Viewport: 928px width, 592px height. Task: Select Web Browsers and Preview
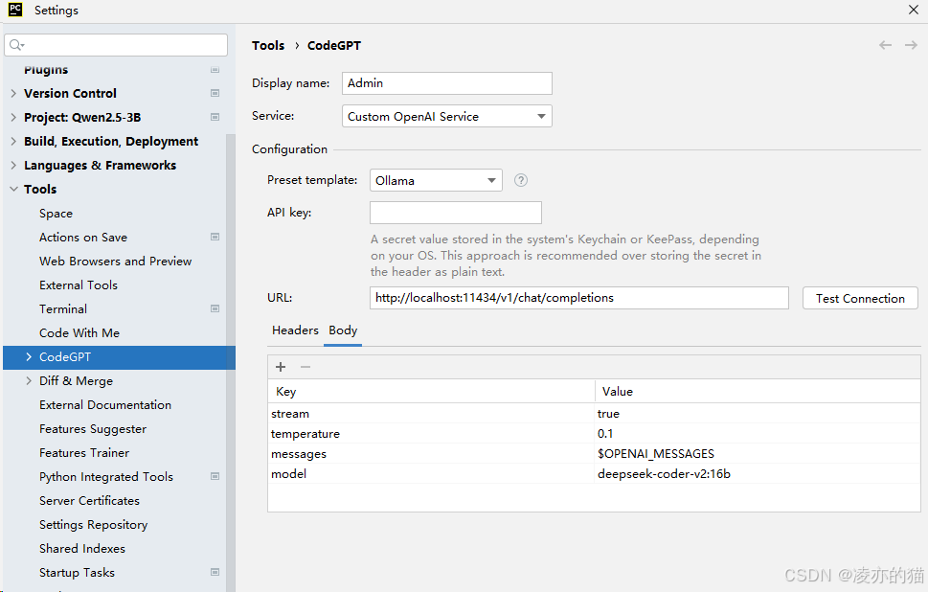pyautogui.click(x=116, y=262)
